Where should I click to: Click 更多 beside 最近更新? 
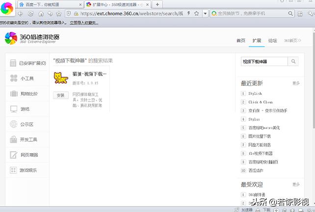click(296, 83)
